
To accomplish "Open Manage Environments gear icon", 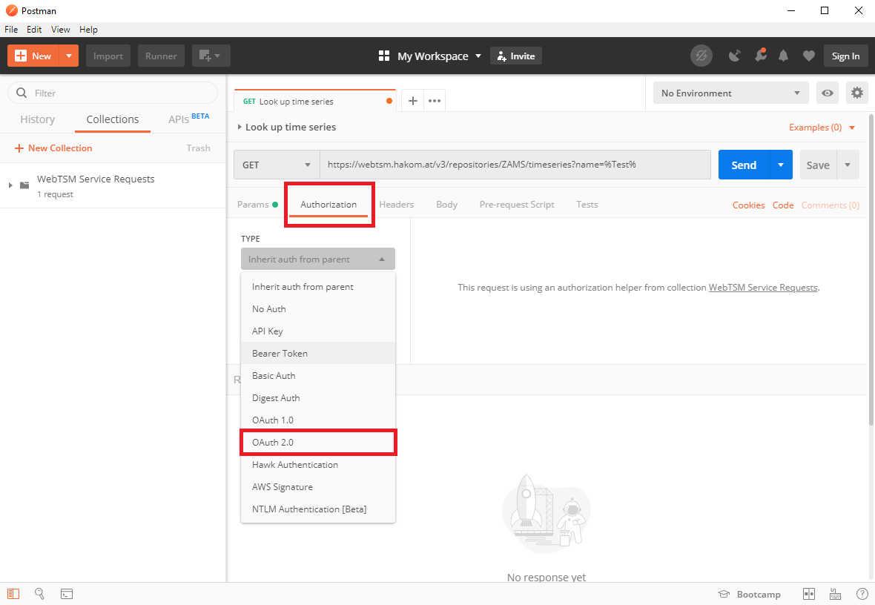I will [x=857, y=93].
